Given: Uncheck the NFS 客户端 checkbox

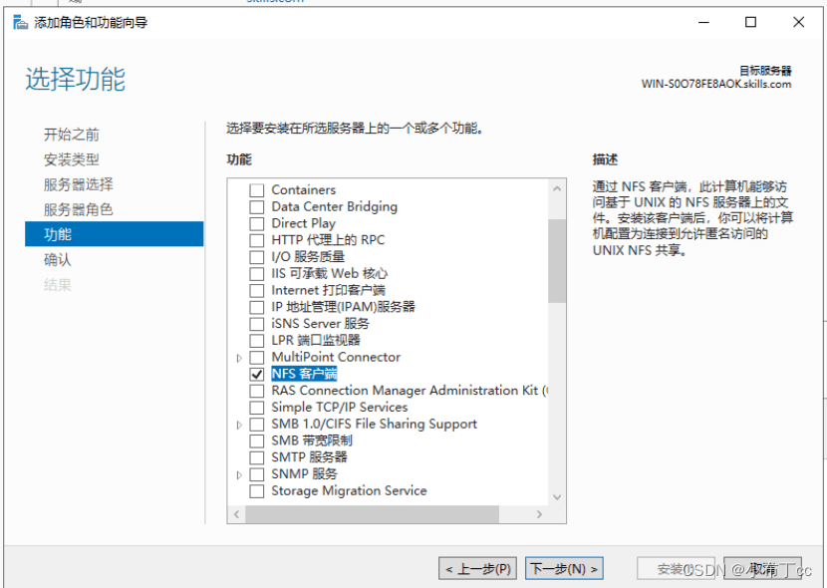Looking at the screenshot, I should [257, 374].
